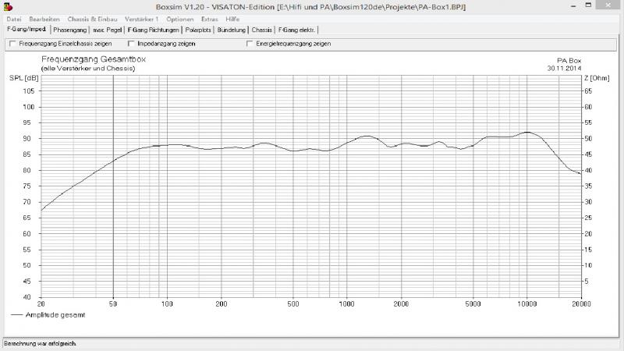
Task: Show the Polarplots tab
Action: (x=198, y=30)
